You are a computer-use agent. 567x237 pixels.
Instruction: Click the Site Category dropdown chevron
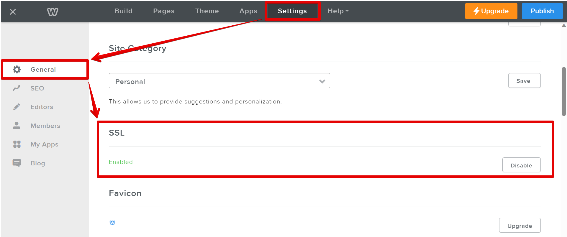click(x=322, y=81)
